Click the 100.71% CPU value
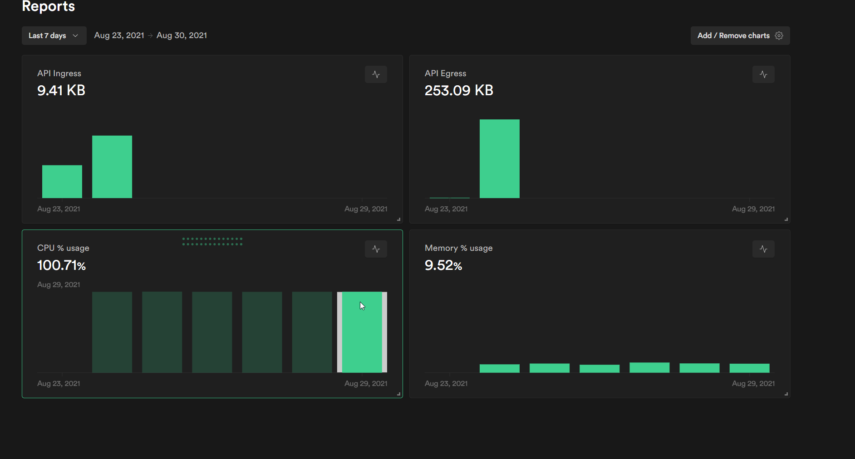The image size is (855, 459). pos(61,265)
